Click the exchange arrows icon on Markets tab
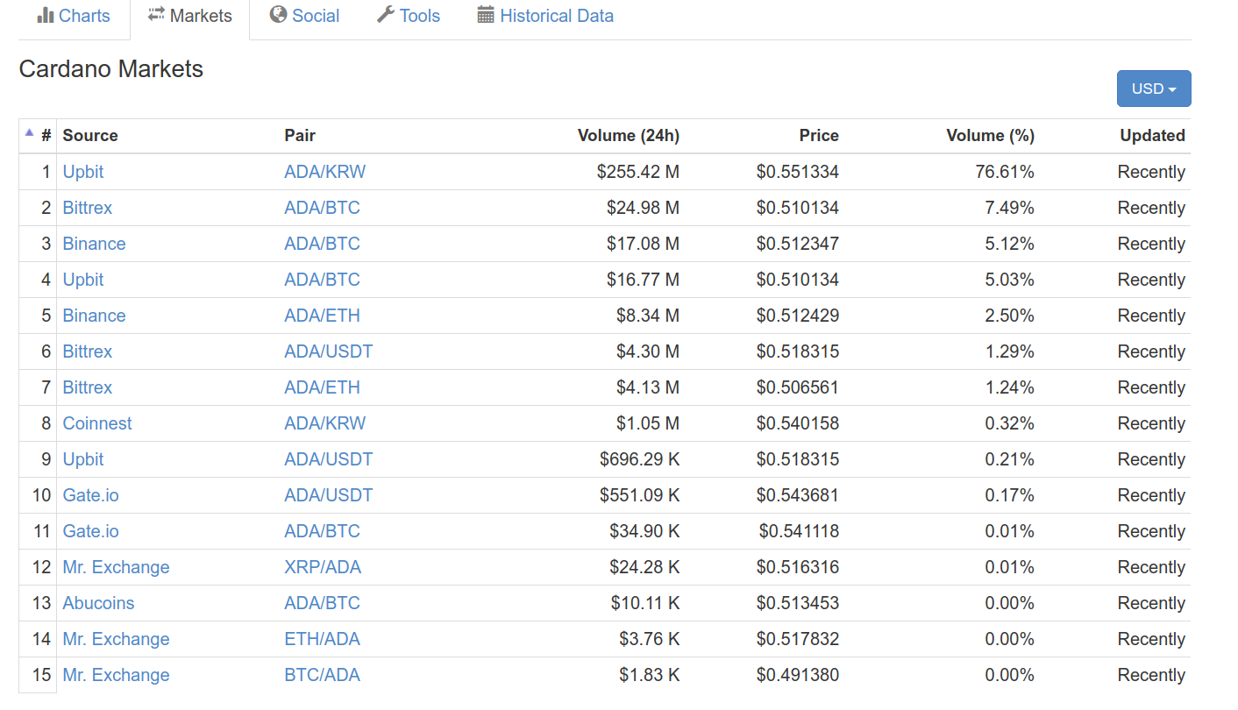This screenshot has height=710, width=1238. pos(157,15)
